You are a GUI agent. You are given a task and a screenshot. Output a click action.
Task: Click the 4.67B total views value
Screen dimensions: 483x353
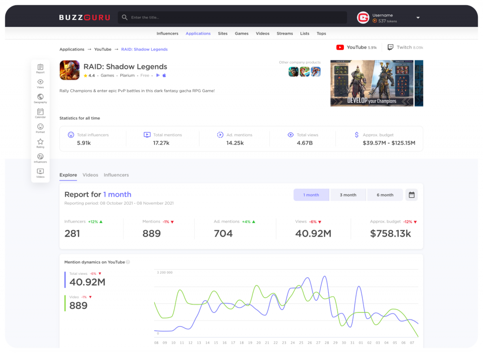[x=305, y=143]
